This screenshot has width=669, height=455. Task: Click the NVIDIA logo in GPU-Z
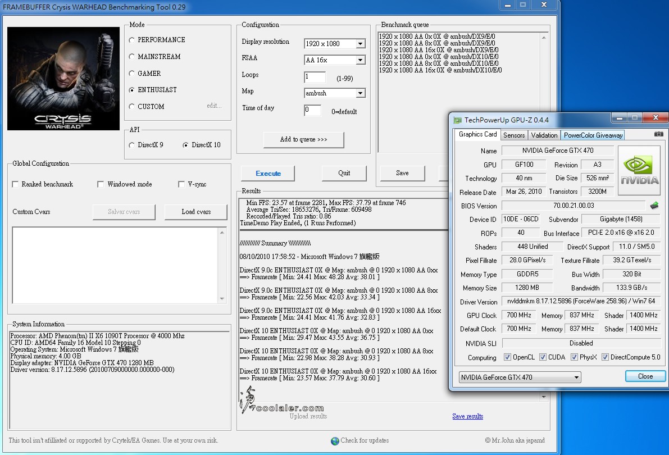[x=639, y=171]
